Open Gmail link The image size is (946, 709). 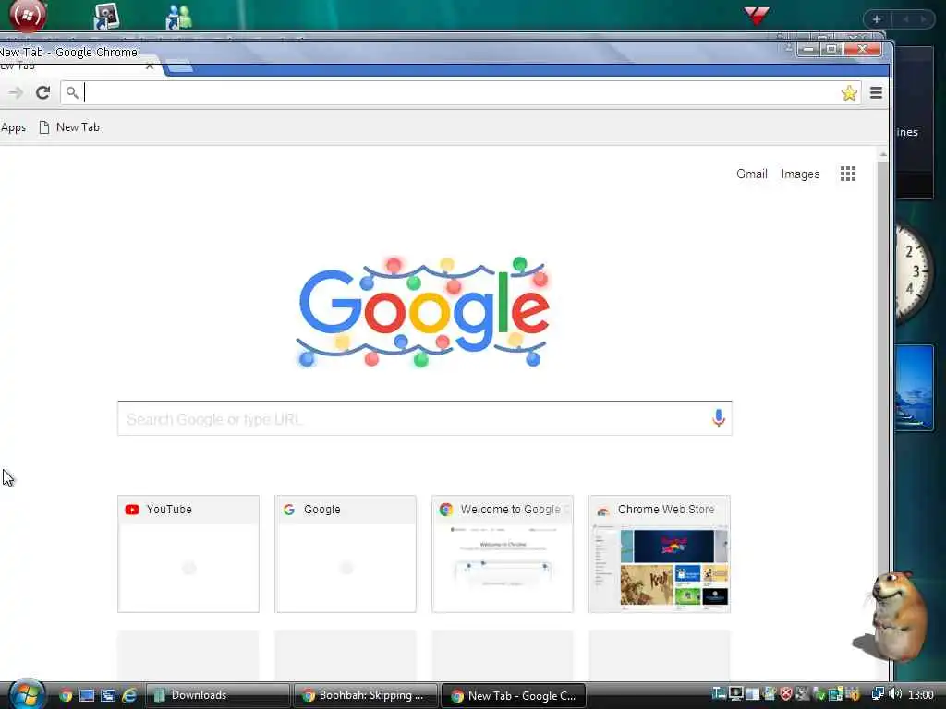click(x=752, y=174)
